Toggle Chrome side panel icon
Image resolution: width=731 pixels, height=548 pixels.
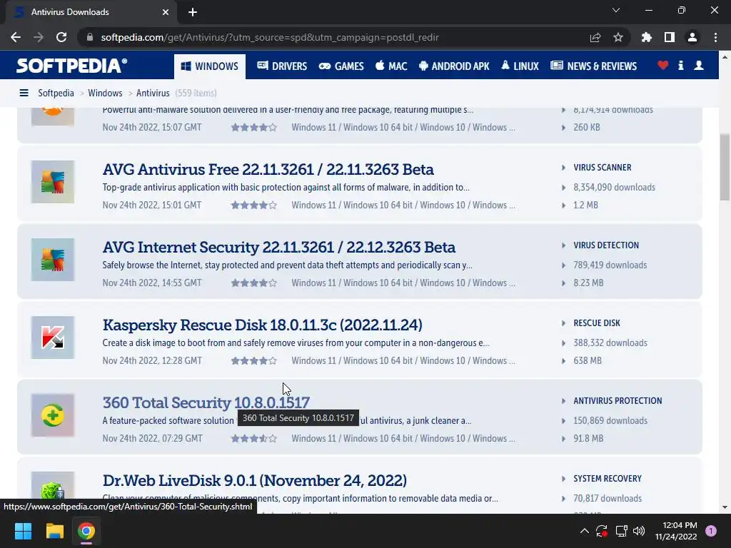tap(670, 37)
